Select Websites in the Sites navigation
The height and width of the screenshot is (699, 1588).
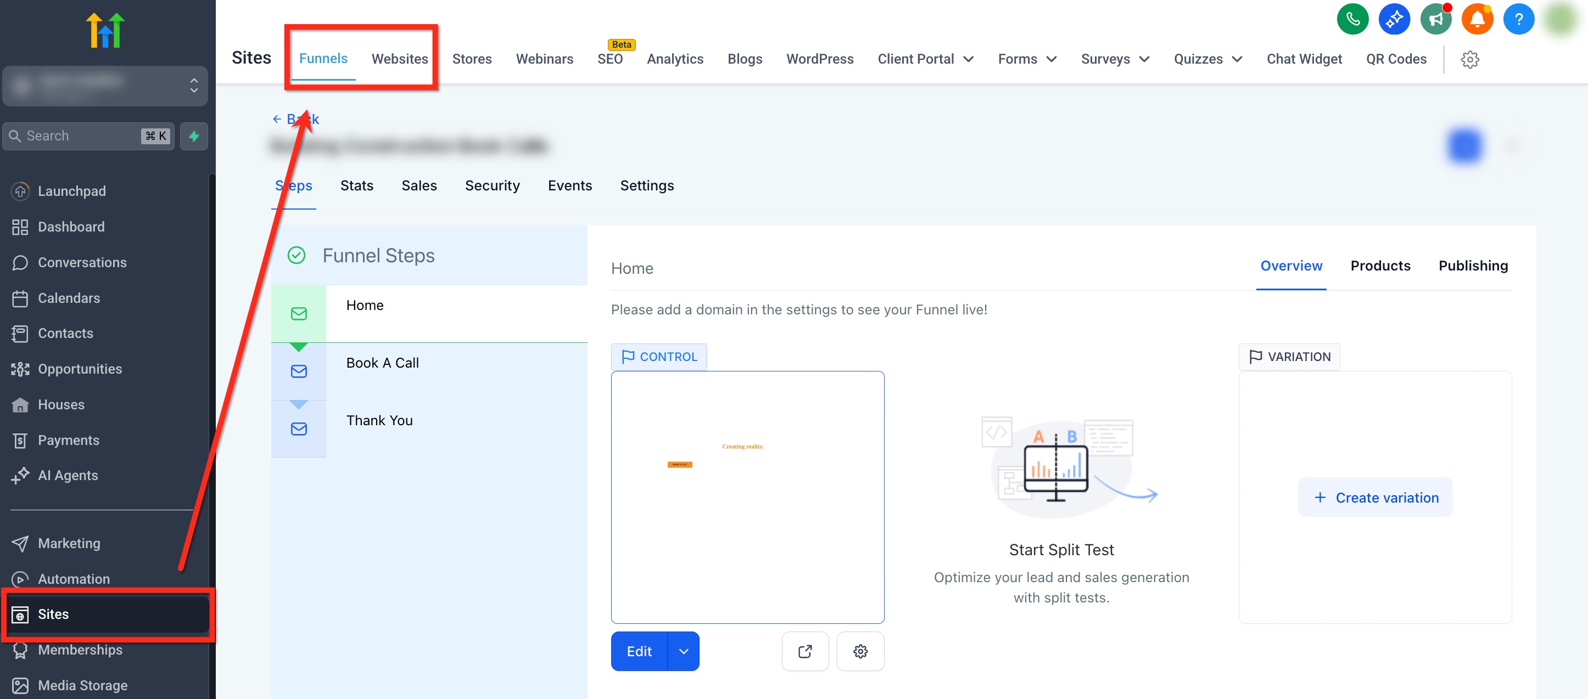pos(399,59)
